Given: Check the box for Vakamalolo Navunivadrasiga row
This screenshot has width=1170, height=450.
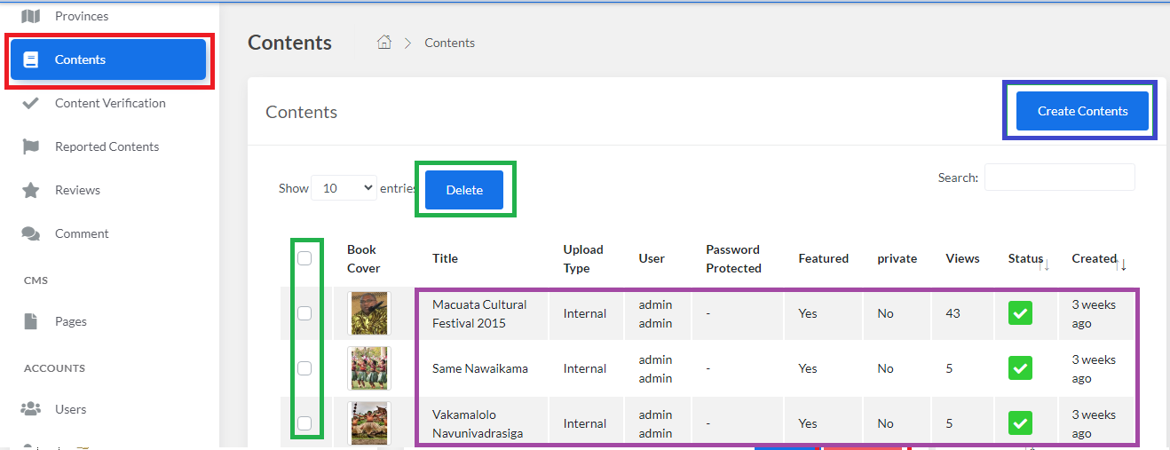Looking at the screenshot, I should pos(304,423).
